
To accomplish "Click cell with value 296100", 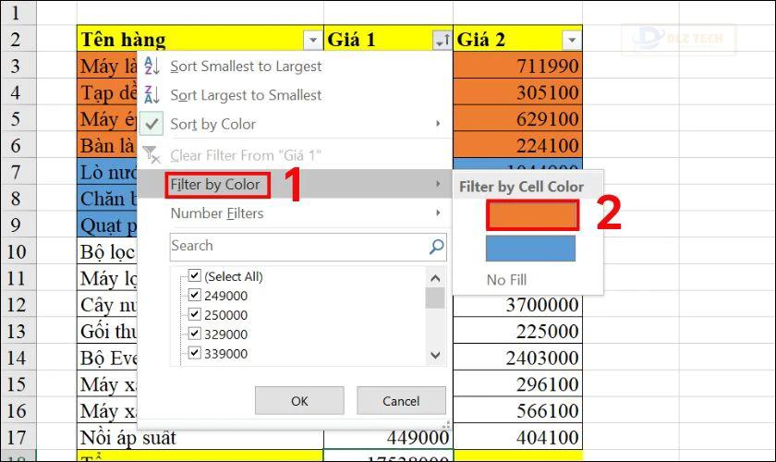I will coord(517,384).
